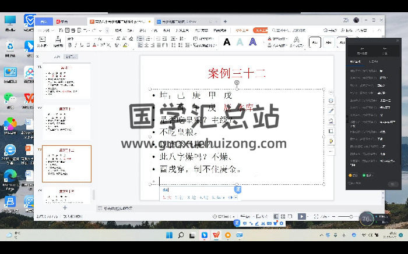Toggle the bullet list button
The height and width of the screenshot is (254, 408).
point(140,39)
